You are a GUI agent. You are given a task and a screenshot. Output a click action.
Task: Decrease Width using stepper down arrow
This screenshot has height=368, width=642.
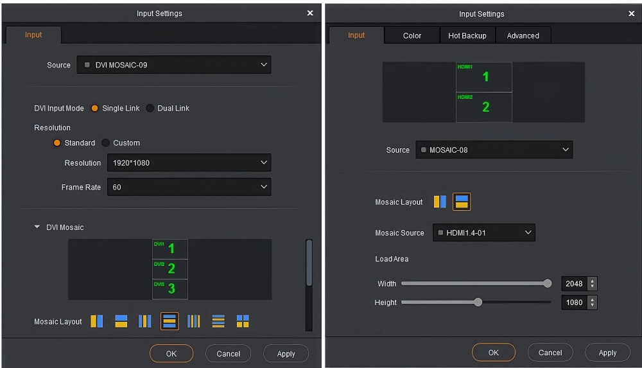[x=592, y=286]
